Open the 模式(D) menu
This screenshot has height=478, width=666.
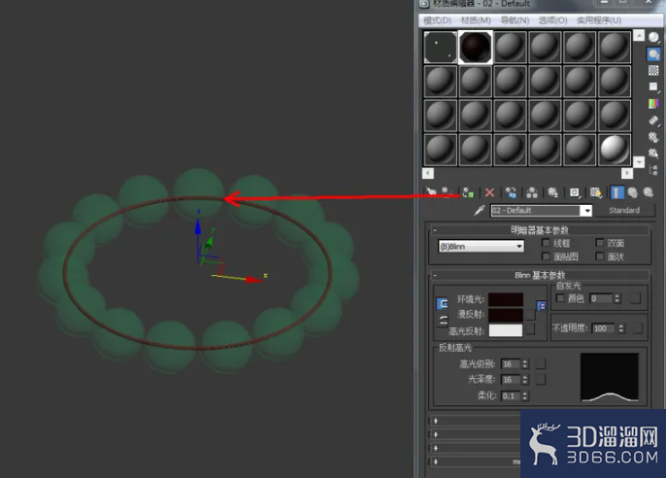437,20
